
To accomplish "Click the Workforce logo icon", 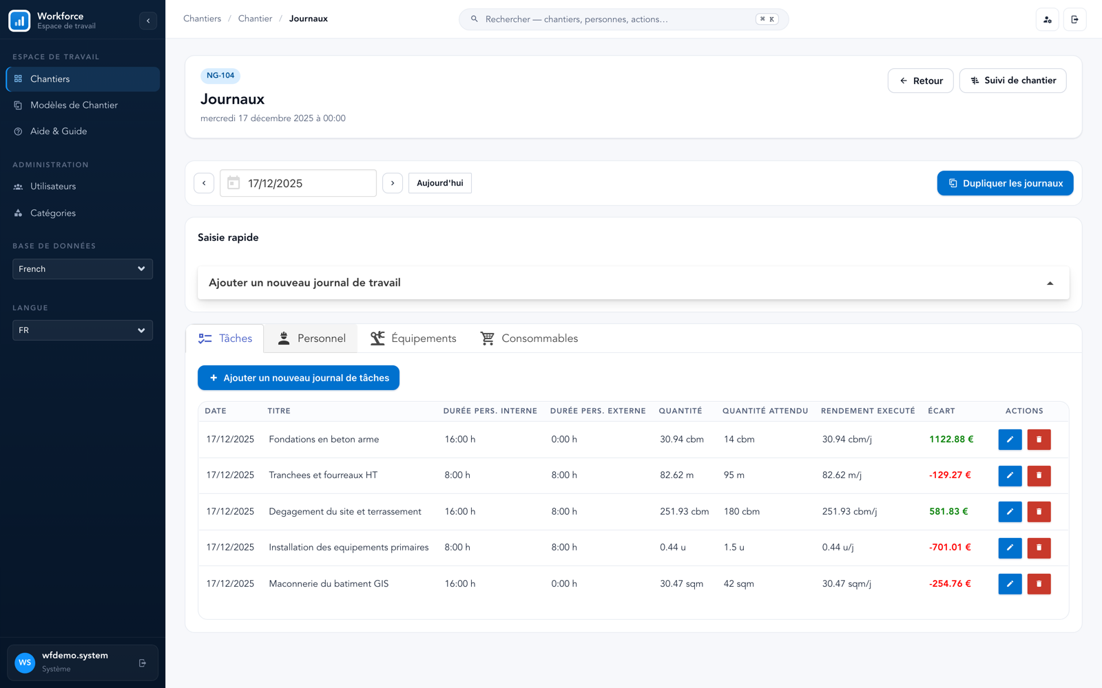I will [19, 21].
